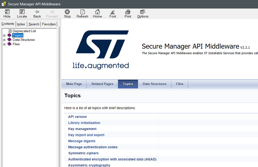
Task: Select Data Structures in the contents tree
Action: click(x=24, y=40)
